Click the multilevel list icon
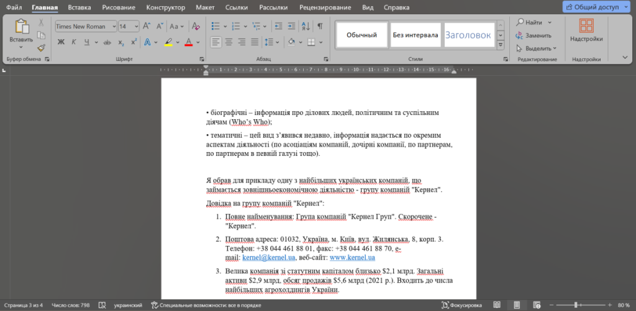Image resolution: width=636 pixels, height=311 pixels. pyautogui.click(x=256, y=26)
